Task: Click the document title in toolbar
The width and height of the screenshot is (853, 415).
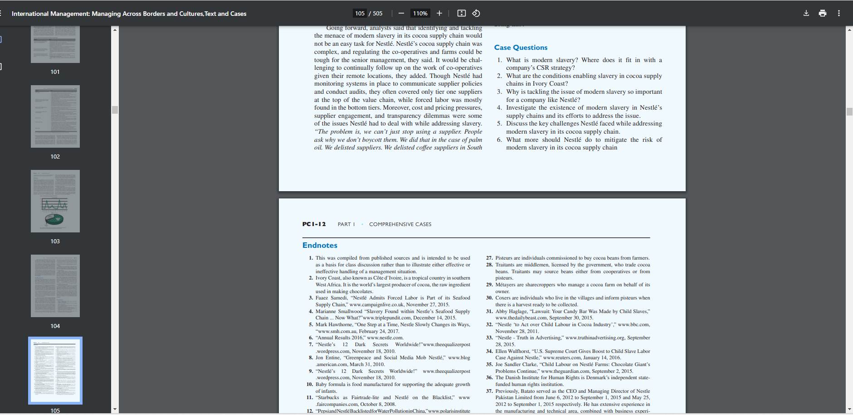Action: pos(129,14)
